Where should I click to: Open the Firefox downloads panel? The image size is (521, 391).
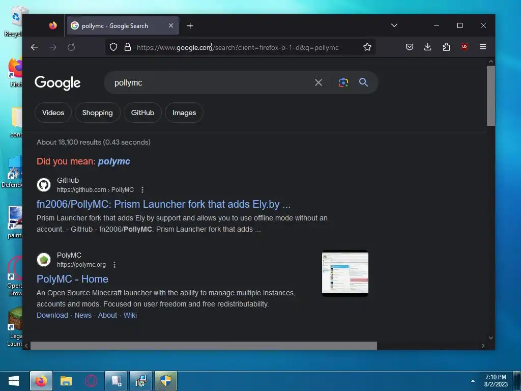427,47
